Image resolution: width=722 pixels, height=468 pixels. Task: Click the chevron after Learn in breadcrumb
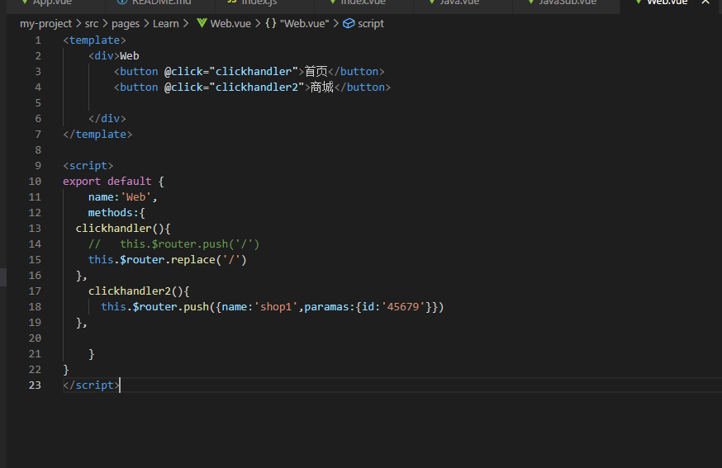click(x=186, y=23)
